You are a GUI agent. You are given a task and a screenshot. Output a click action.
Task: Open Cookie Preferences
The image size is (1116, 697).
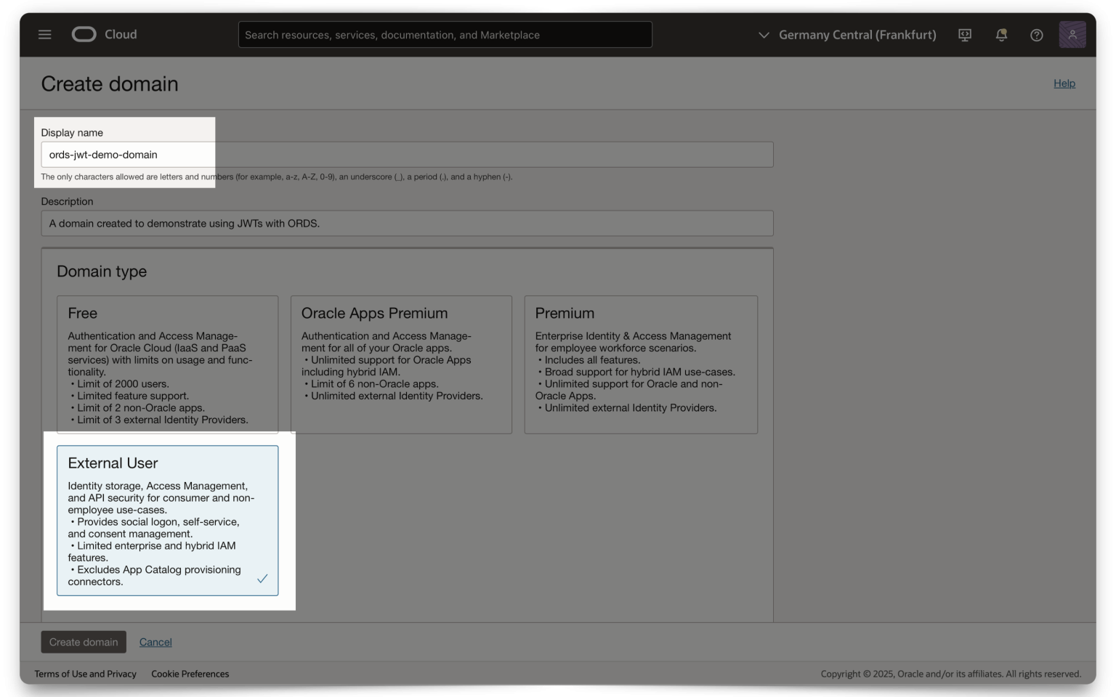tap(190, 674)
